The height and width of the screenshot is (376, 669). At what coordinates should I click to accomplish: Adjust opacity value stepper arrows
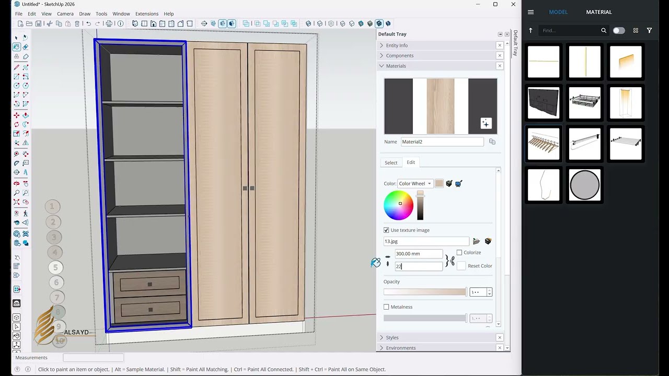pos(489,292)
